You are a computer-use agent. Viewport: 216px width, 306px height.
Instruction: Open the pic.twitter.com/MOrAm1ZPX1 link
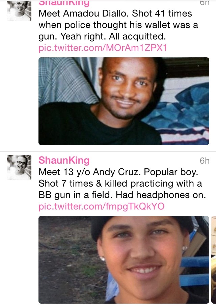point(103,48)
